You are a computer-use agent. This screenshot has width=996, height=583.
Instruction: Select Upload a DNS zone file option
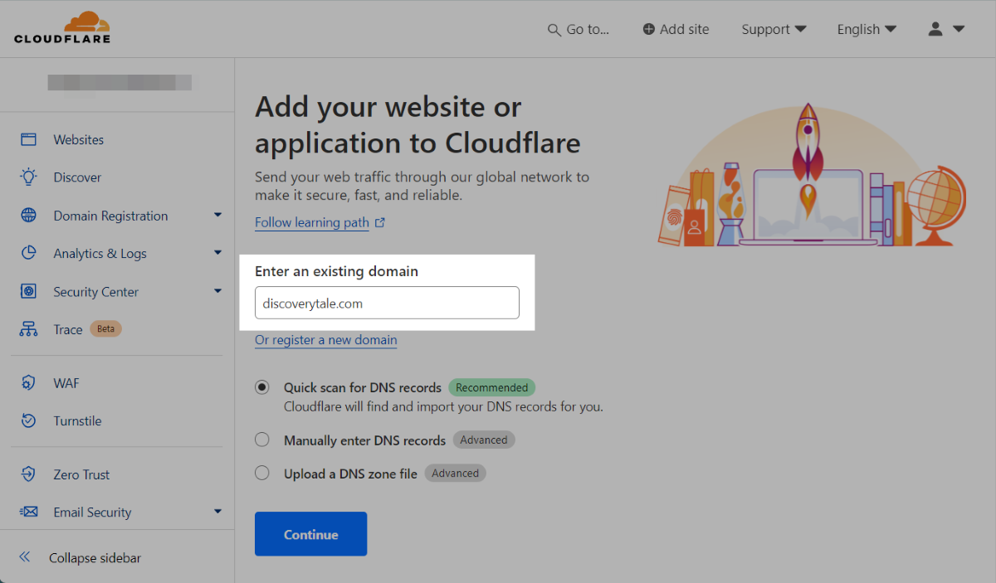(262, 473)
